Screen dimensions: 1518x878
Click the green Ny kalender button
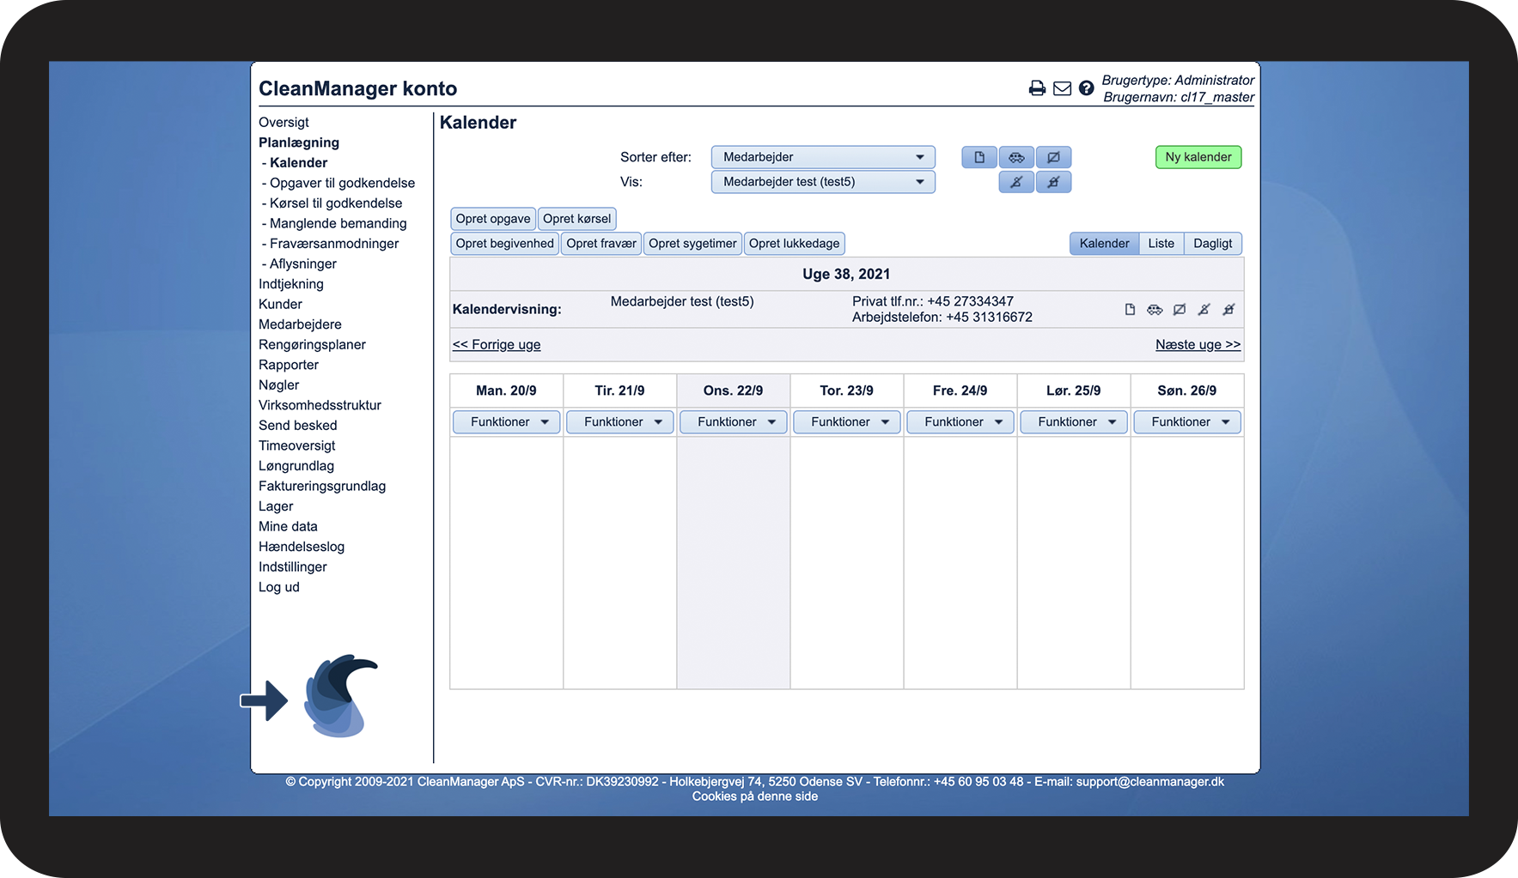pos(1198,157)
